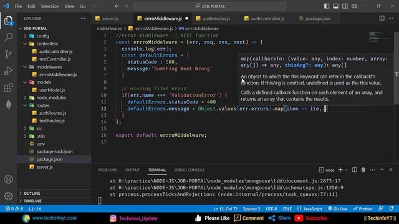Open Customize Layout icon
Viewport: 399px width, 224px height.
(x=354, y=6)
